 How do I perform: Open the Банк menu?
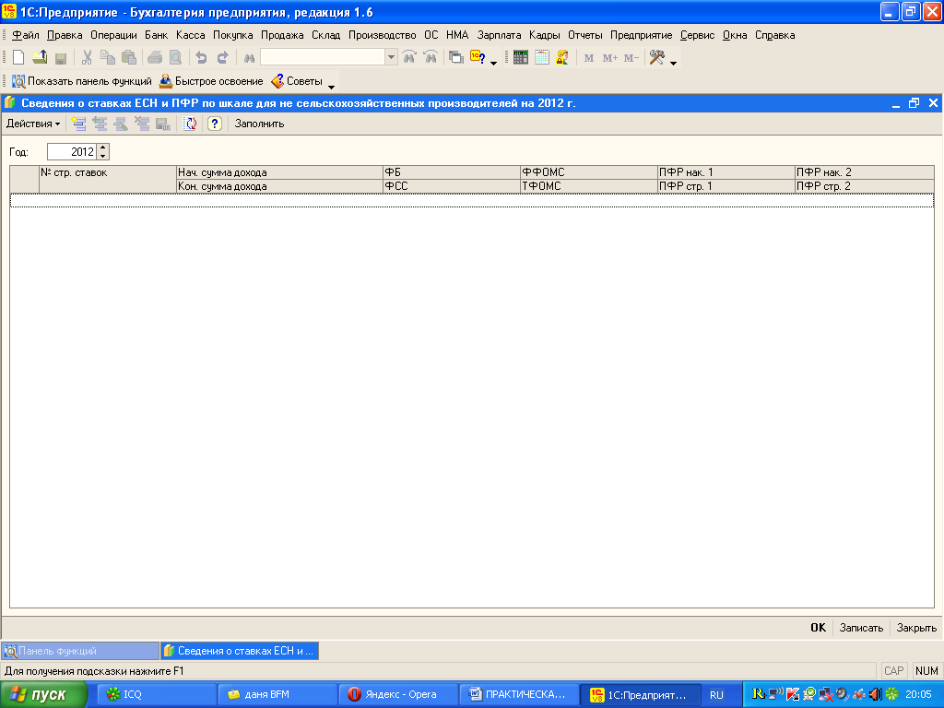click(156, 35)
